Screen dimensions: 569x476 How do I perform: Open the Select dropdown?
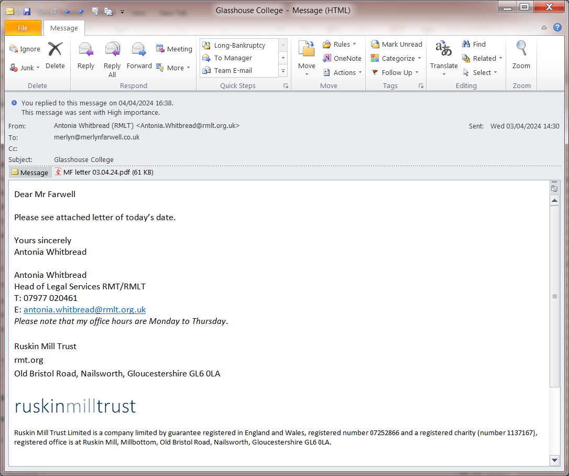pos(479,73)
